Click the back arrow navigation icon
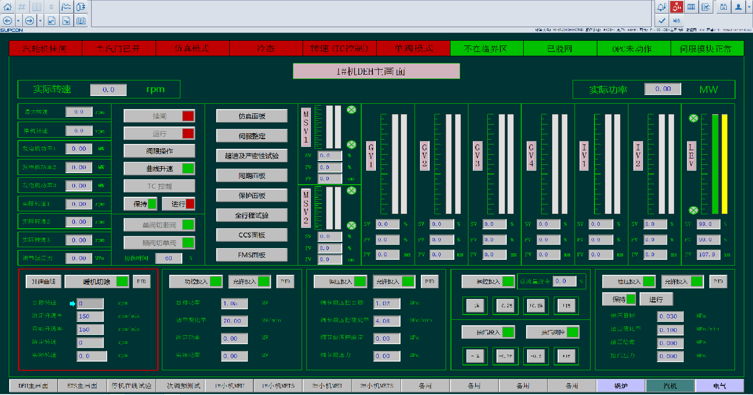 [7, 20]
